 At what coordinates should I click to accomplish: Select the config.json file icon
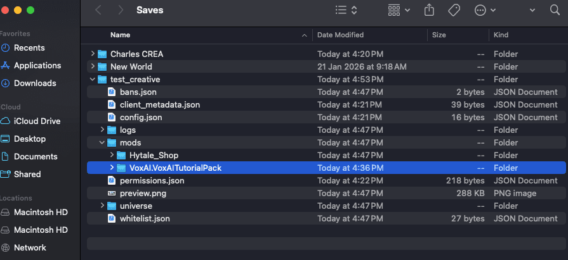click(x=112, y=117)
